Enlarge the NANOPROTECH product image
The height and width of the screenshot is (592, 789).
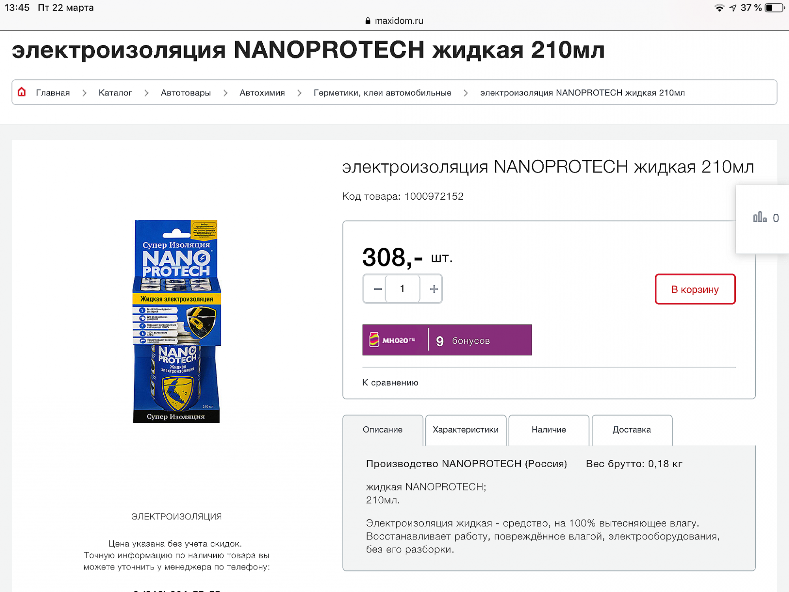click(x=176, y=321)
